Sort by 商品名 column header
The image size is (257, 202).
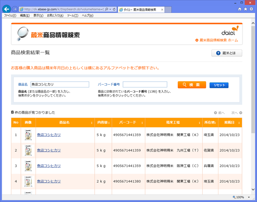pyautogui.click(x=65, y=123)
